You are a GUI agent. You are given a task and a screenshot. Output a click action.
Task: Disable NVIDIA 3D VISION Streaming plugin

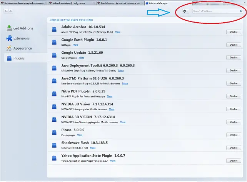[x=234, y=122]
